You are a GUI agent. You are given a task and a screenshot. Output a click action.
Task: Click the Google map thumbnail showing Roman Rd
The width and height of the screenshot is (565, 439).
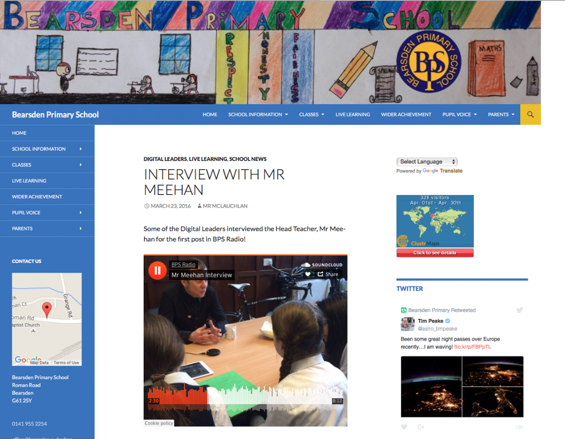point(47,319)
